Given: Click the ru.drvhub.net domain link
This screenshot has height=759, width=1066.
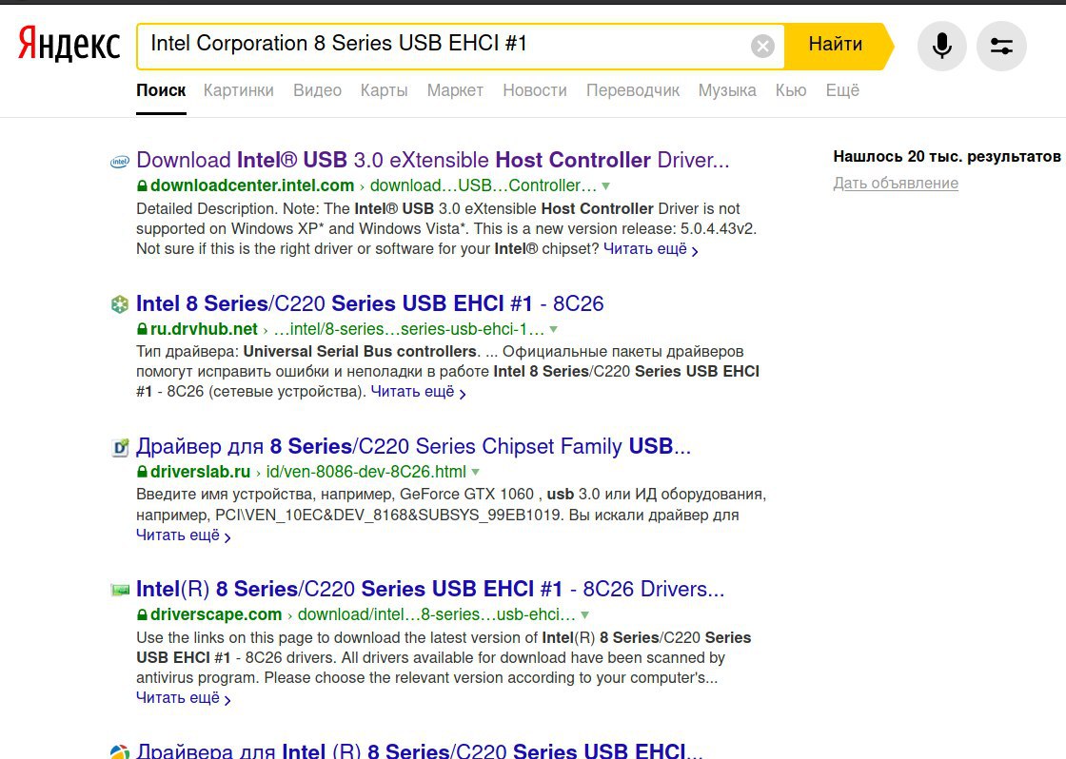Looking at the screenshot, I should [x=204, y=329].
